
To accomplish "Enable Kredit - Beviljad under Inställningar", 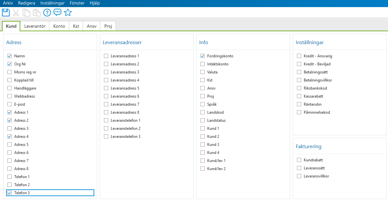I will (x=299, y=64).
